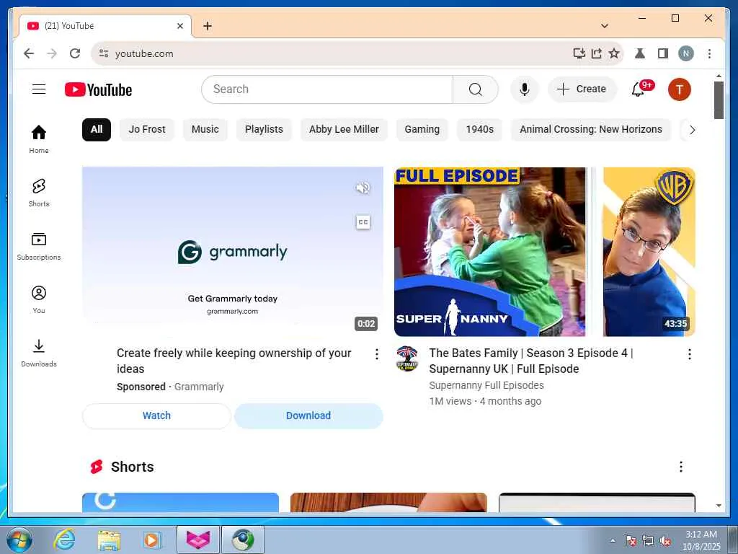738x554 pixels.
Task: Open ad title Create freely while keeping ownership
Action: tap(234, 361)
